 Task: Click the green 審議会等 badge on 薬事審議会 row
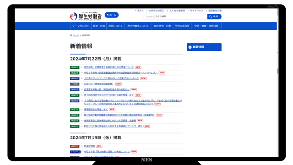(75, 110)
